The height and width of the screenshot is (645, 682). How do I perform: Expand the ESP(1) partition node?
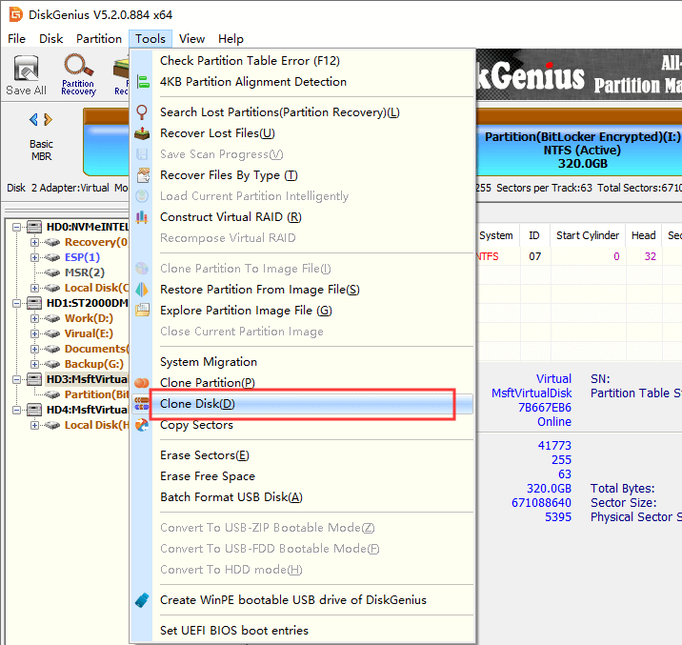click(34, 257)
